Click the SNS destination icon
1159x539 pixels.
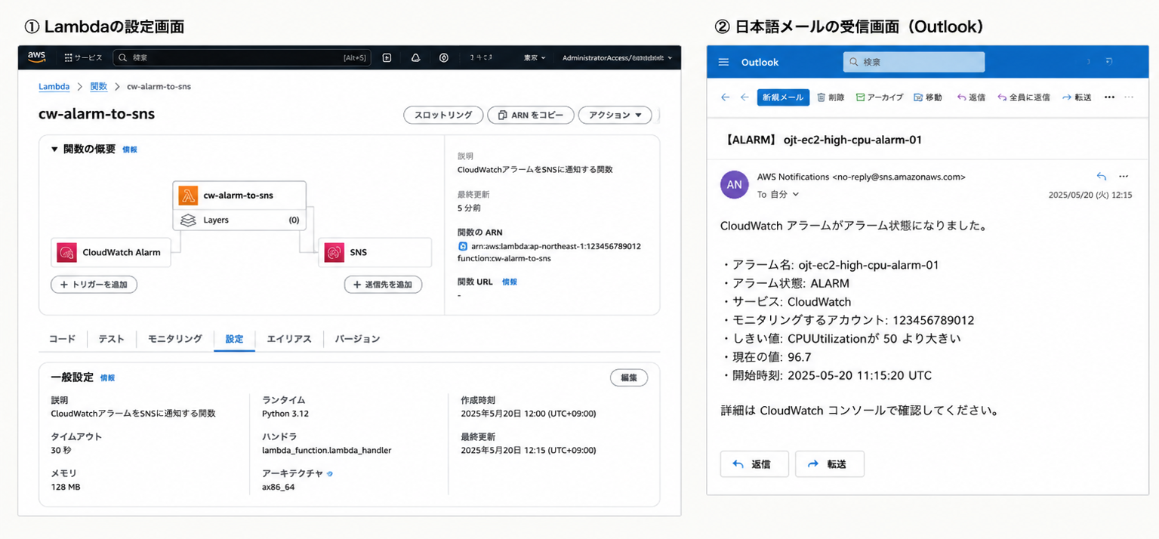click(x=334, y=252)
